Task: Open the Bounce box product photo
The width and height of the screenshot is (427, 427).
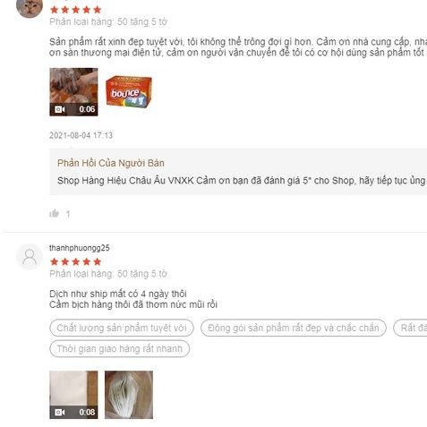Action: 129,92
